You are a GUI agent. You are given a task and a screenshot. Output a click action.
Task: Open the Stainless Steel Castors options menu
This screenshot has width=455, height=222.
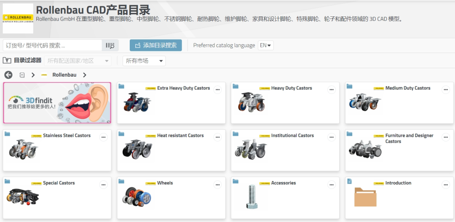[104, 137]
